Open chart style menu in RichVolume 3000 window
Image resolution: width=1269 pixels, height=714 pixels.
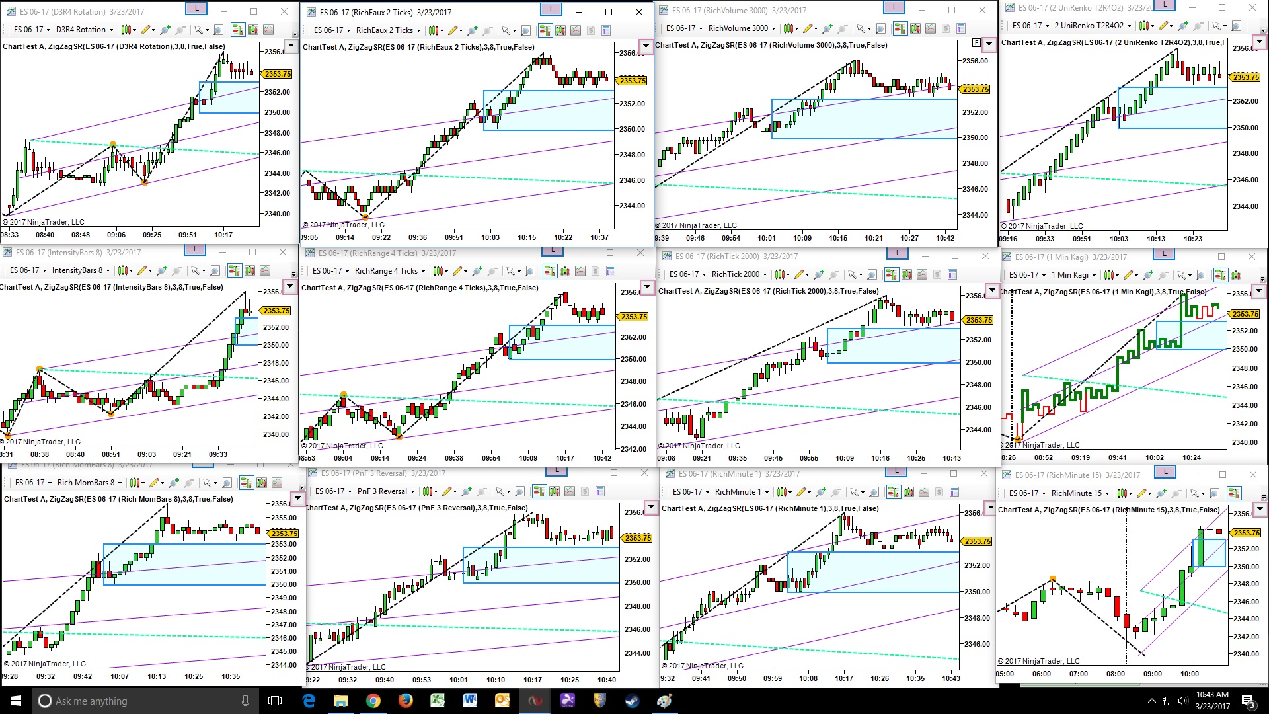[x=790, y=28]
